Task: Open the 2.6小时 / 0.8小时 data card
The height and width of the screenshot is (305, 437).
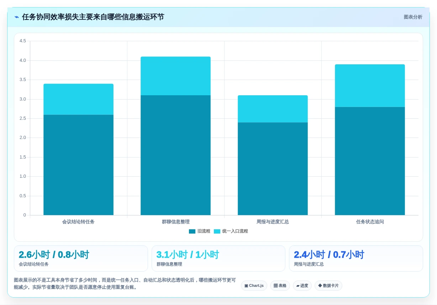Action: pos(81,258)
